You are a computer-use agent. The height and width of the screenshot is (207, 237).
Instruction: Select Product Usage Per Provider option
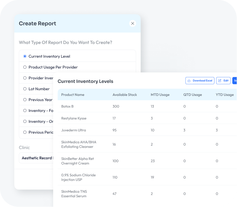click(x=25, y=67)
